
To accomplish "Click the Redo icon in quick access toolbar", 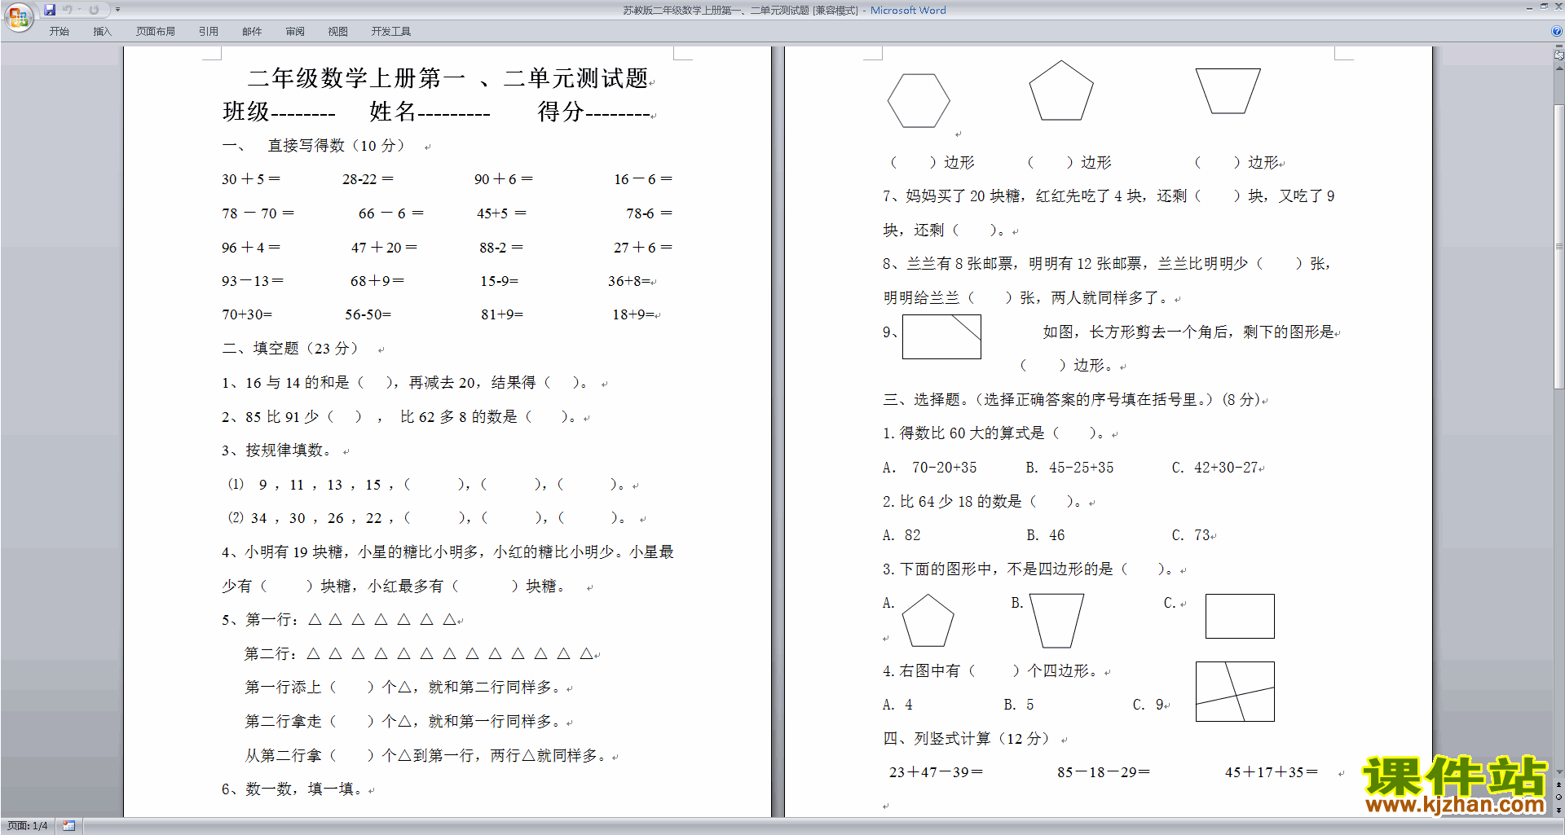I will point(94,10).
